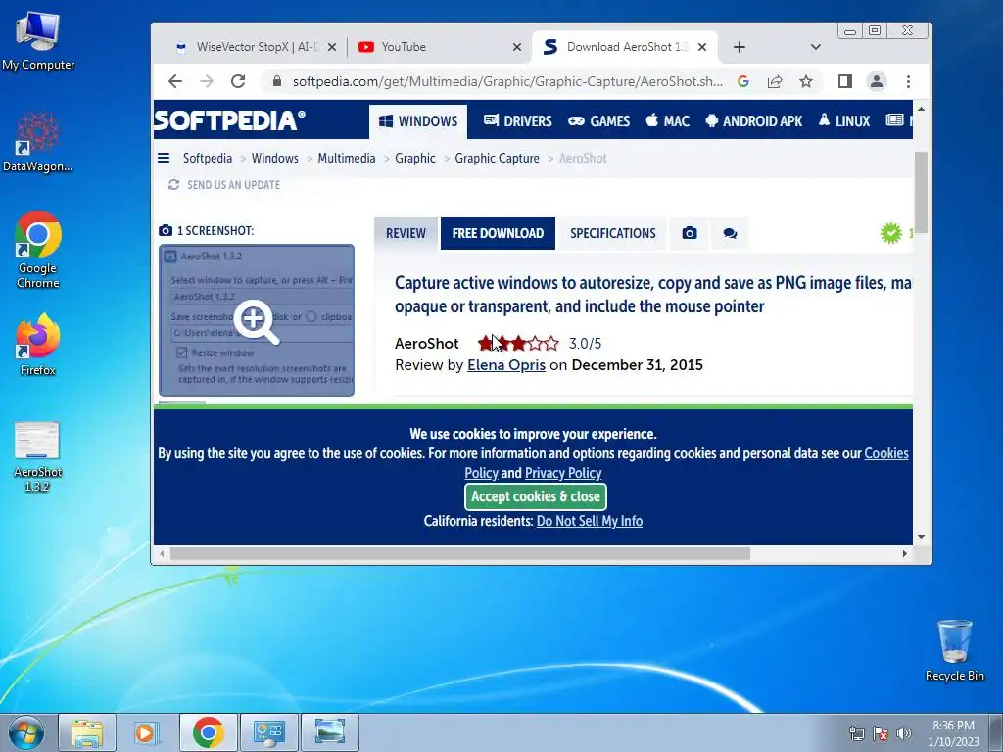Screen dimensions: 1003x752
Task: Expand the tab search chevron
Action: pos(816,47)
